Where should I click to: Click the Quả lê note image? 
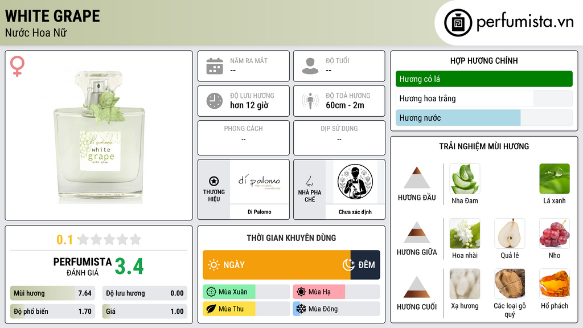point(510,233)
